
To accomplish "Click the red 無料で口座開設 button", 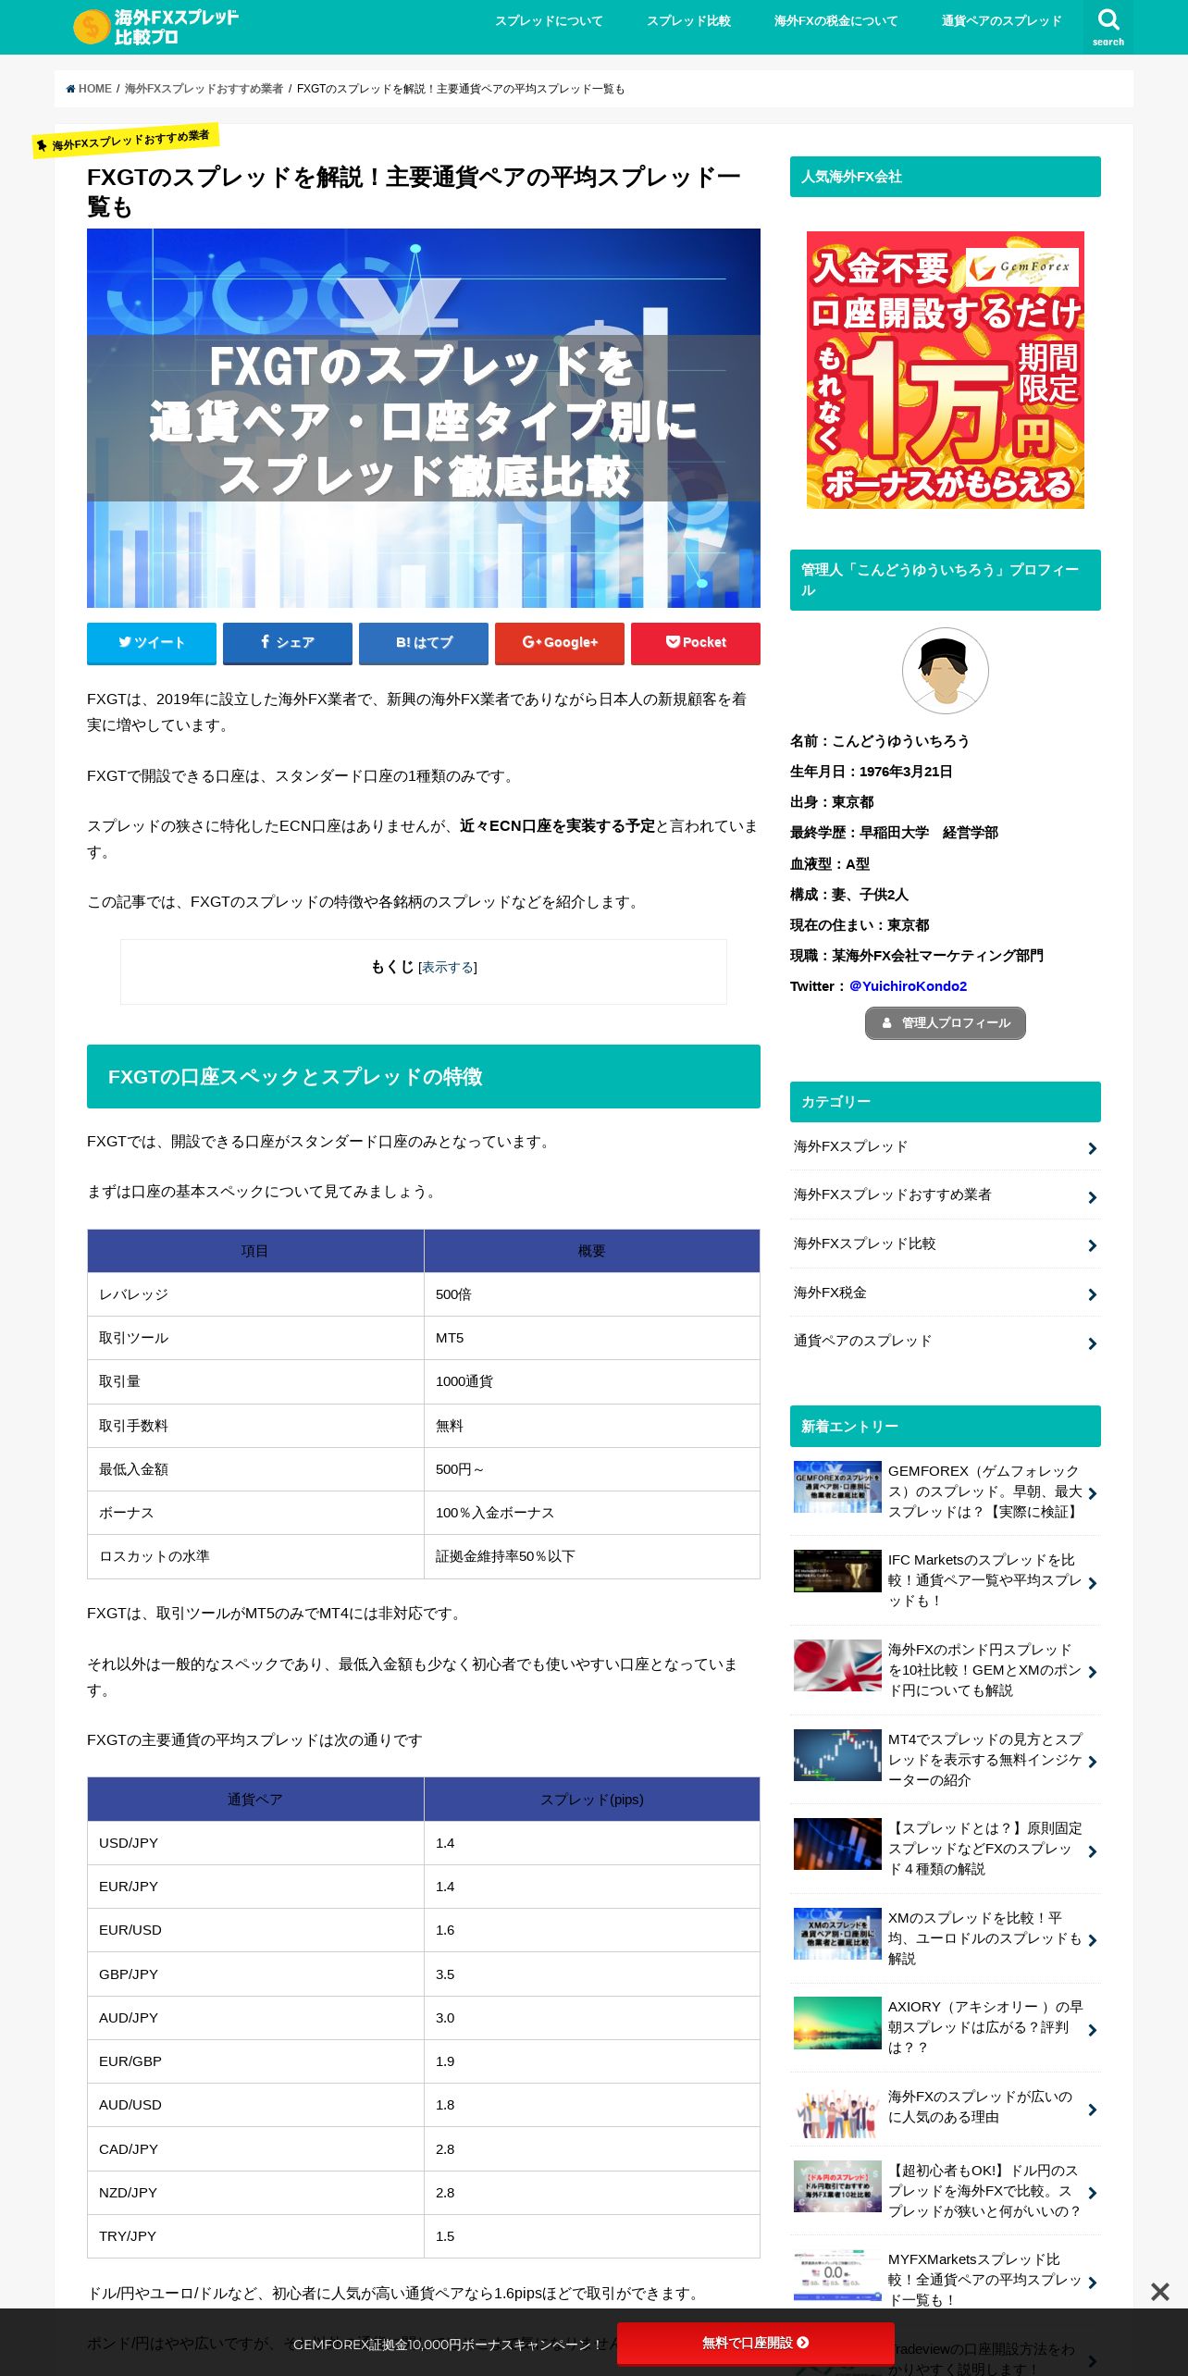I will point(755,2343).
